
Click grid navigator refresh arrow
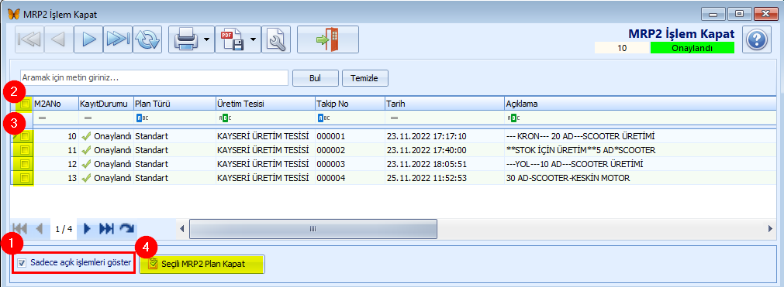click(127, 229)
